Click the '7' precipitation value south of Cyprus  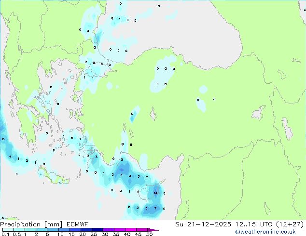click(x=155, y=209)
